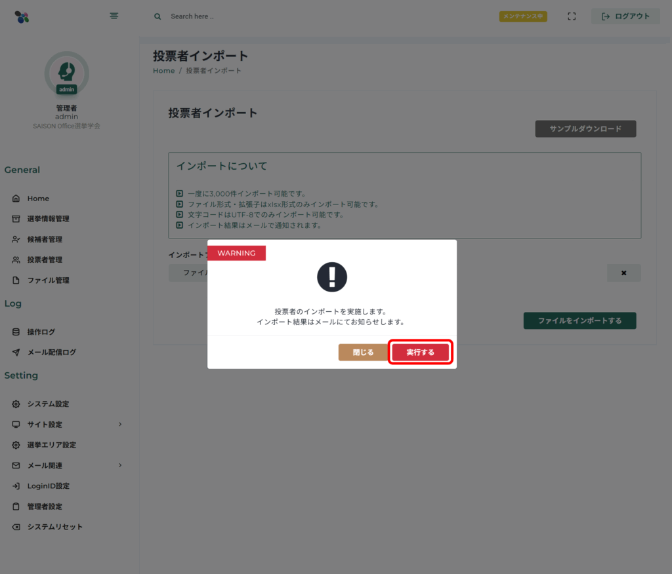Screen dimensions: 672x574
Task: Click the ファイルをインポートする button
Action: tap(579, 321)
